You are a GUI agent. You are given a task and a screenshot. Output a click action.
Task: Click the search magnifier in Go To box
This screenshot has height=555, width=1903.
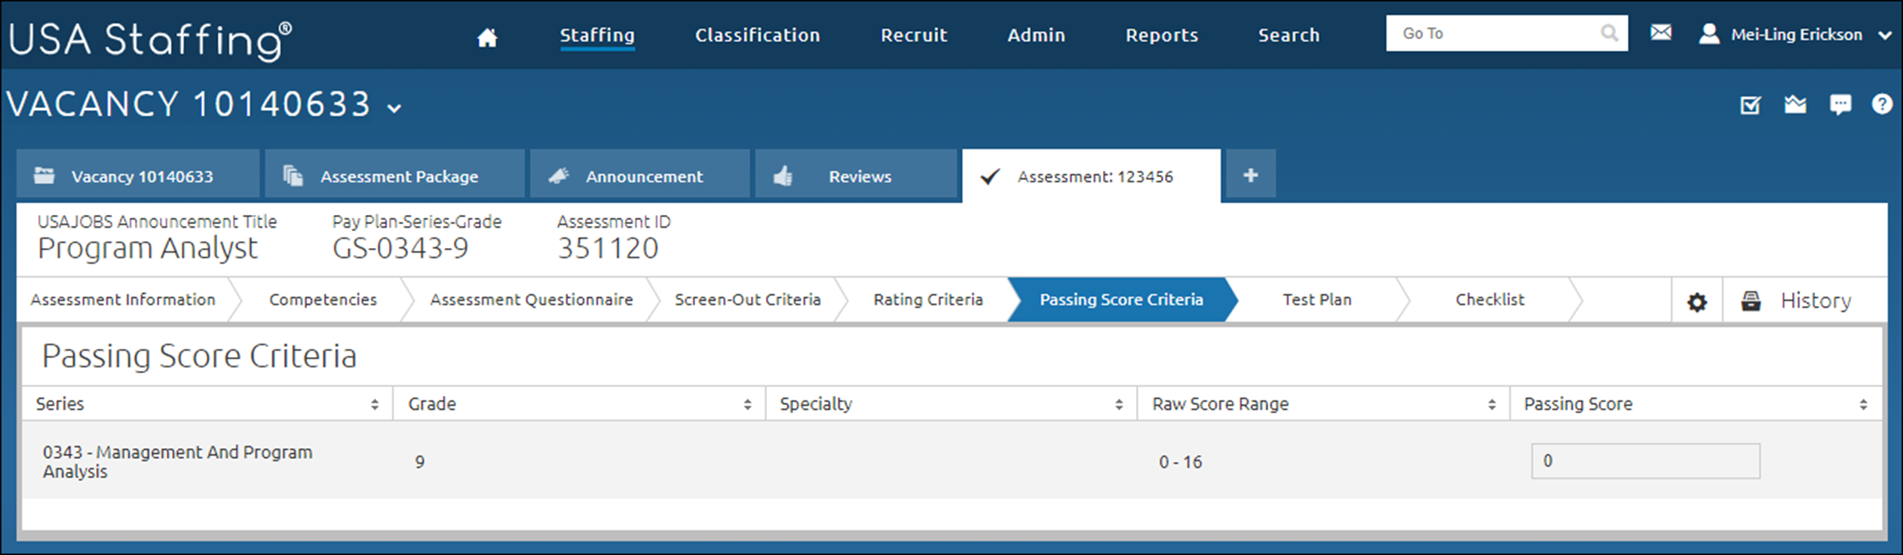(1608, 33)
